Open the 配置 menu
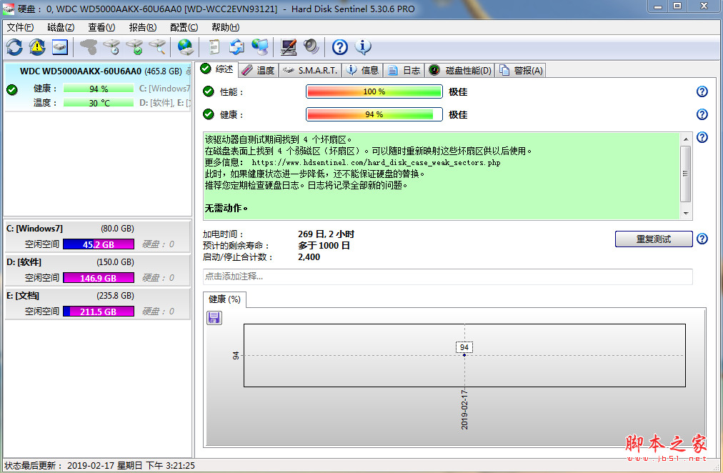 coord(183,26)
